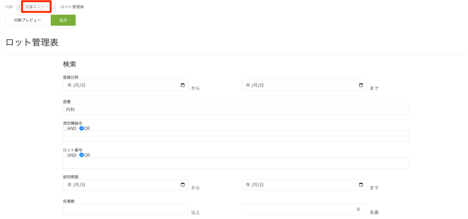Open calendar picker for 使用期限 start date

tap(183, 185)
